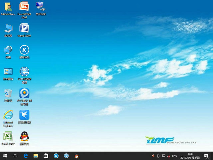213x160 pixels.
Task: Open the Windows Start menu
Action: click(x=5, y=156)
